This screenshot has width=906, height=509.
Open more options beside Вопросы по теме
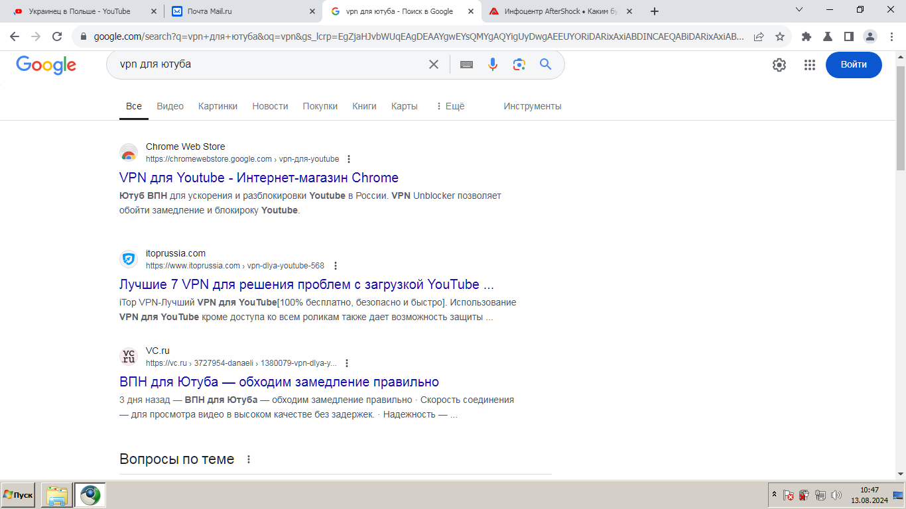(x=249, y=459)
